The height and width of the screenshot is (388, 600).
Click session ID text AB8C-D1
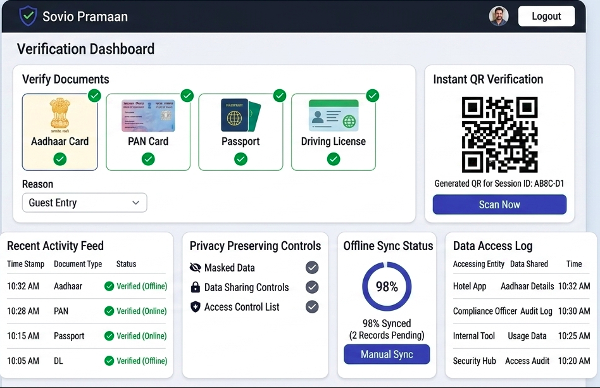click(549, 184)
